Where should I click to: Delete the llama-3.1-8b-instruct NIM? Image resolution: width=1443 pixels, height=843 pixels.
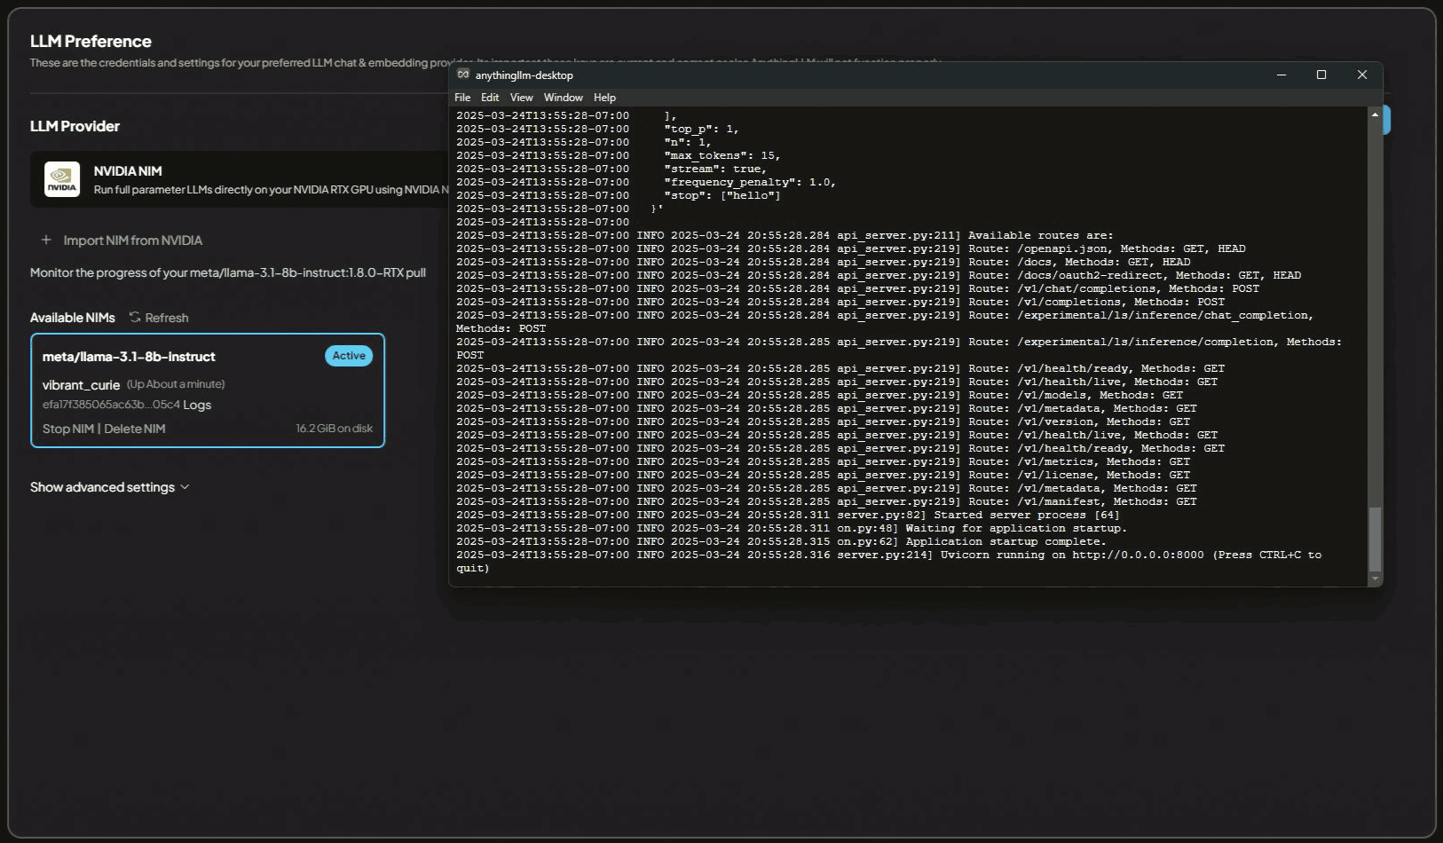click(x=135, y=429)
